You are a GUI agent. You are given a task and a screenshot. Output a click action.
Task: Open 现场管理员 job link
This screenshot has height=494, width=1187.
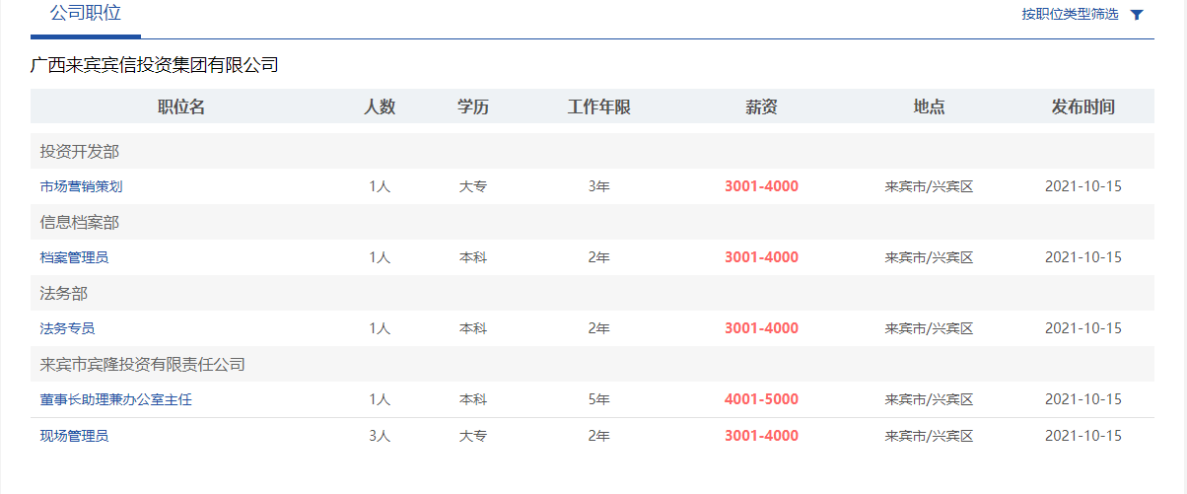(x=74, y=436)
